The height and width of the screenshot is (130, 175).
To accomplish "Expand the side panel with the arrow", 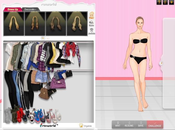I will [161, 63].
